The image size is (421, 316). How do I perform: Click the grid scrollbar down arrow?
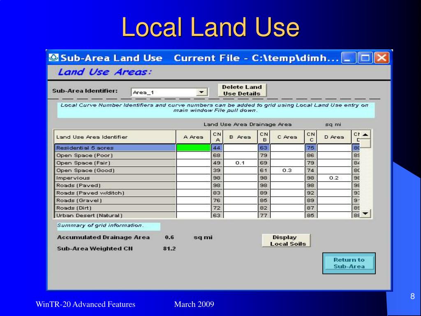tap(365, 214)
